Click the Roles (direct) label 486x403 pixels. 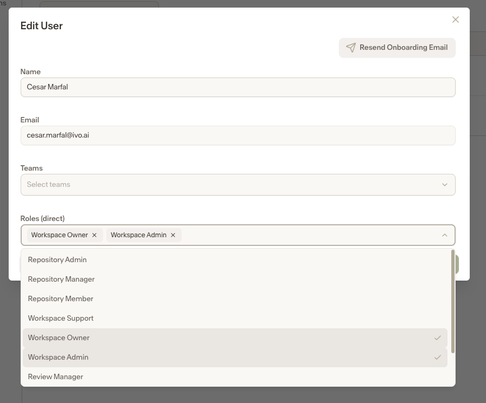click(42, 218)
